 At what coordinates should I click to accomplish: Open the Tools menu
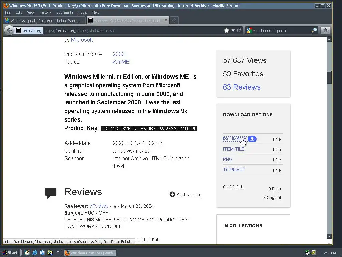(83, 12)
